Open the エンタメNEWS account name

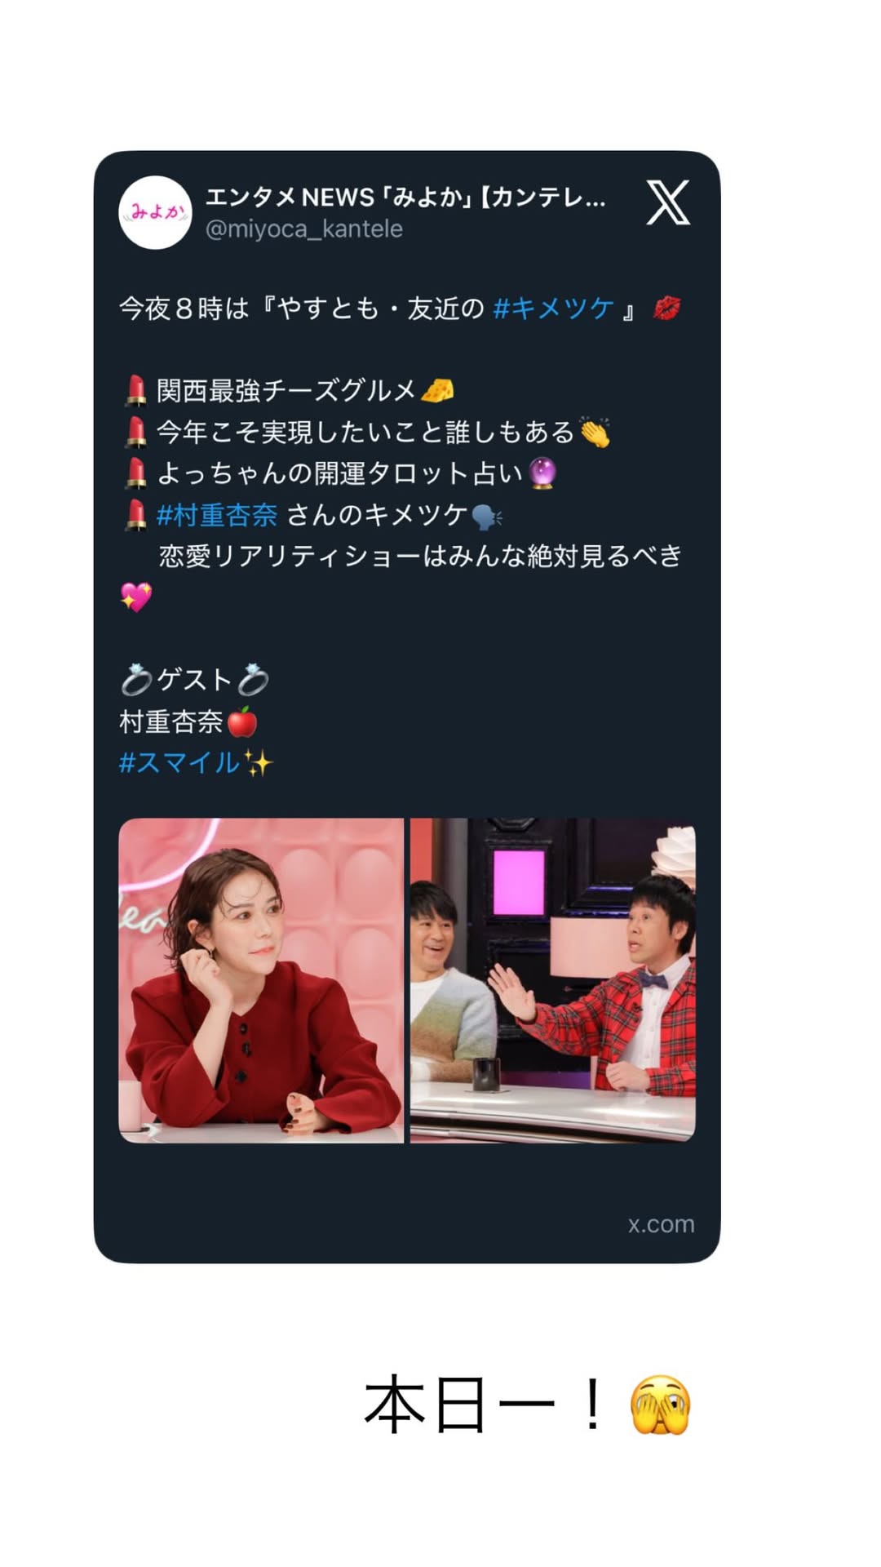click(x=405, y=197)
